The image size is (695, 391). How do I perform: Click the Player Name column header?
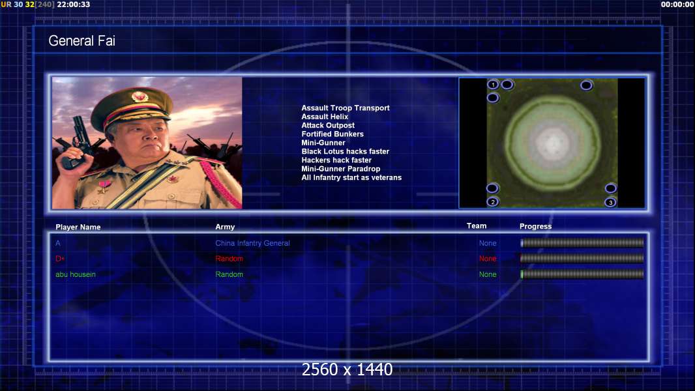[x=78, y=227]
